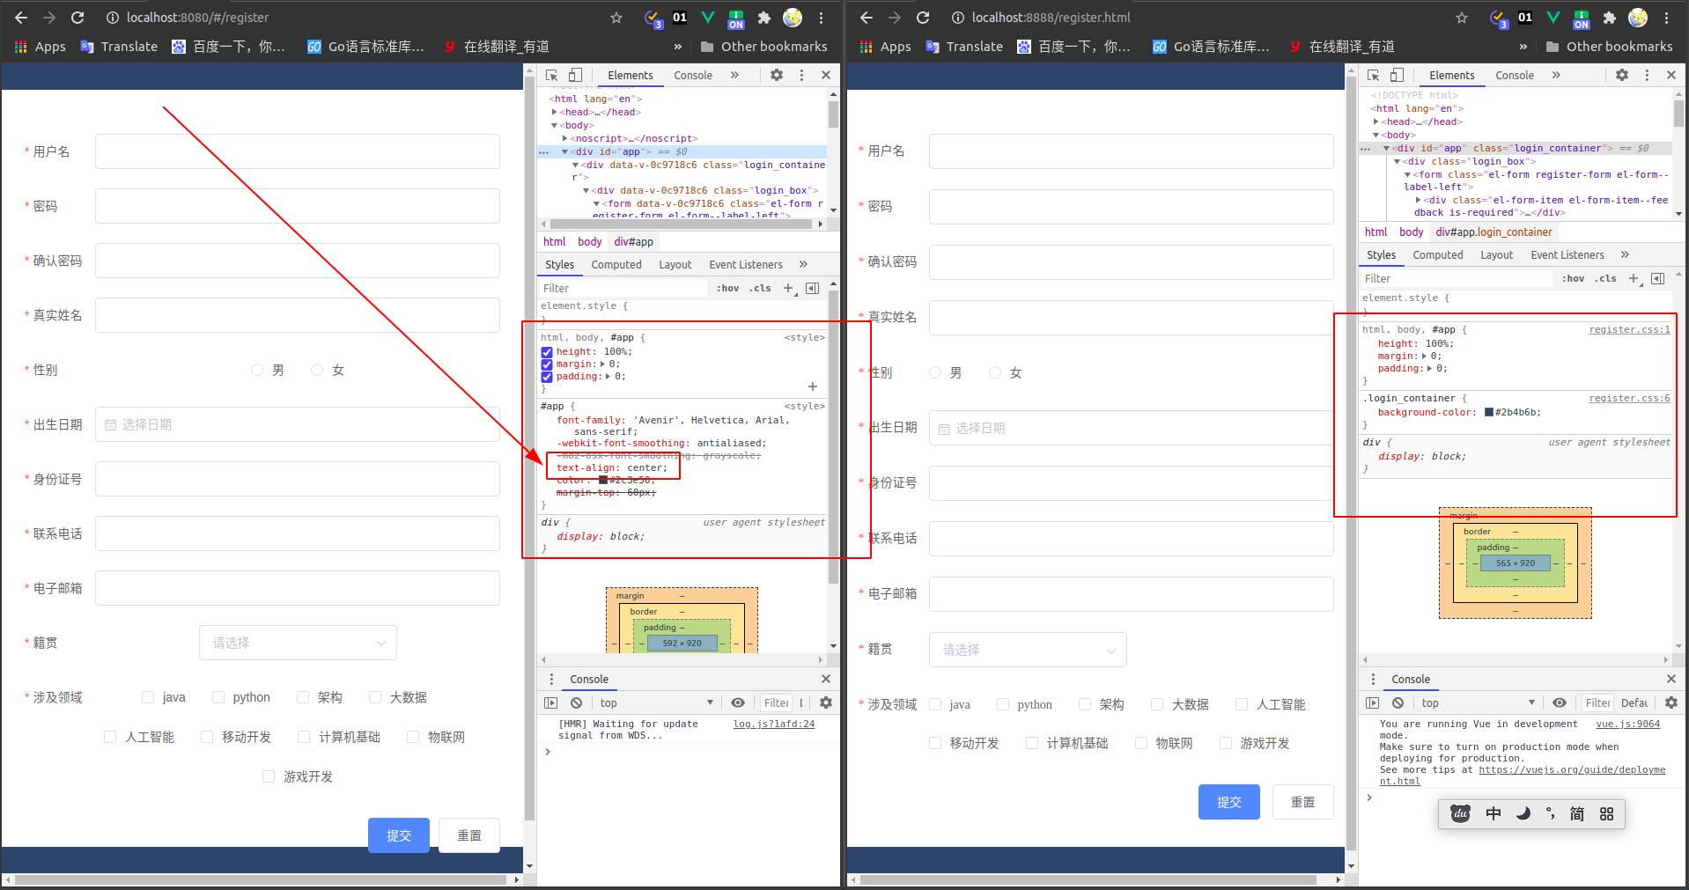This screenshot has width=1689, height=890.
Task: Toggle device toolbar in right DevTools
Action: point(1397,76)
